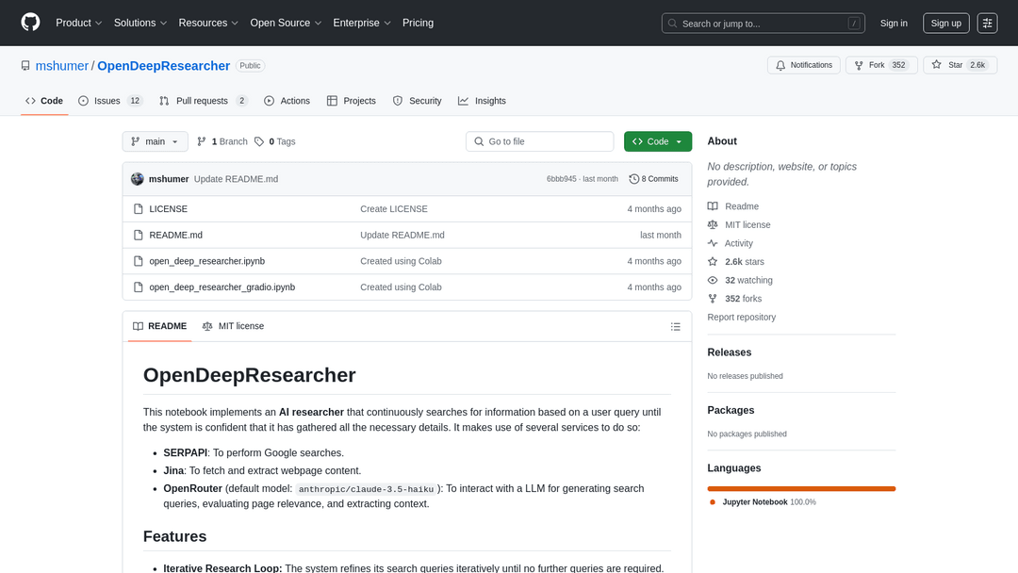Click the orange Jupyter Notebook language bar
This screenshot has width=1018, height=573.
pyautogui.click(x=801, y=488)
